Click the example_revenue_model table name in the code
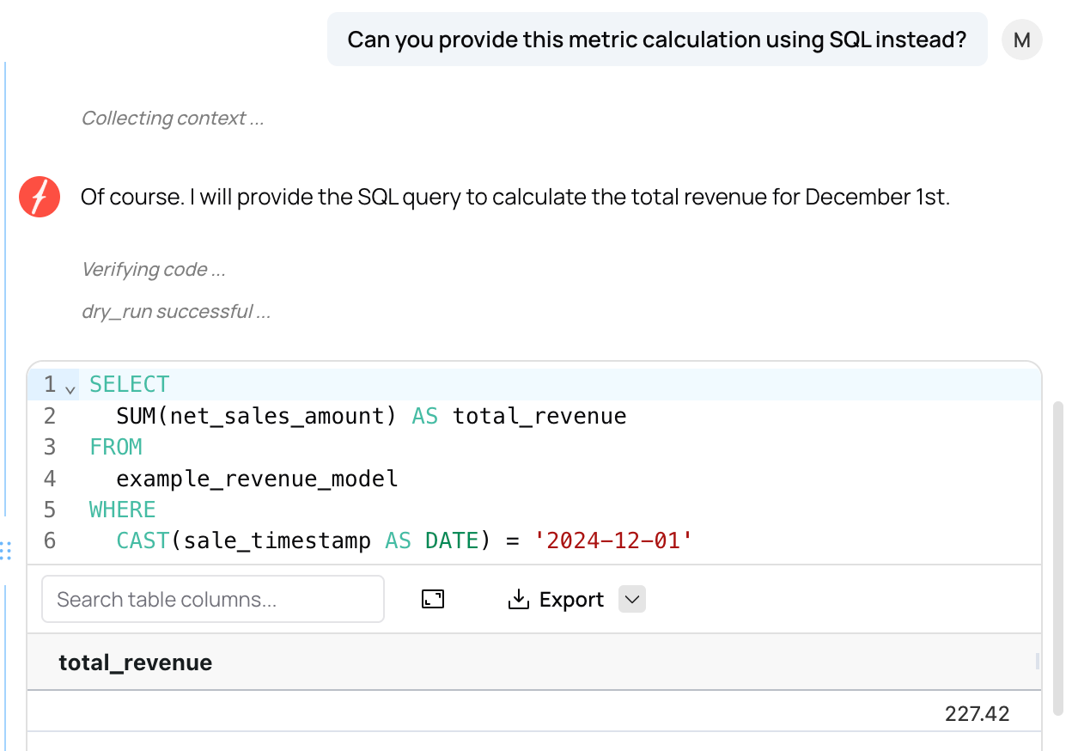Image resolution: width=1072 pixels, height=751 pixels. tap(257, 479)
